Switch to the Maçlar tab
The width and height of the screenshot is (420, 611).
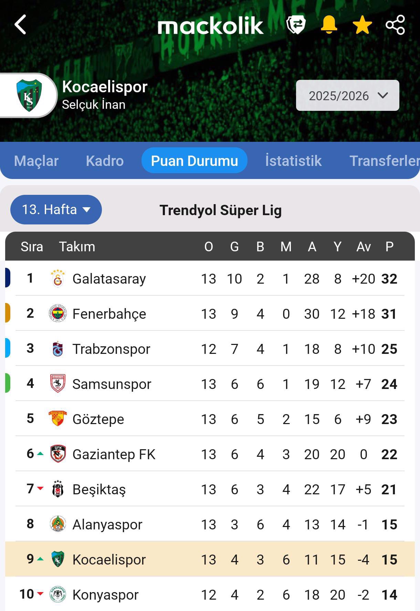[x=36, y=161]
